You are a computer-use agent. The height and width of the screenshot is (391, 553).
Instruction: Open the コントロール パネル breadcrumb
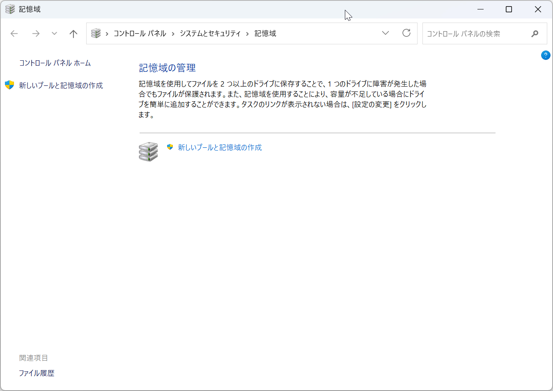click(x=140, y=33)
